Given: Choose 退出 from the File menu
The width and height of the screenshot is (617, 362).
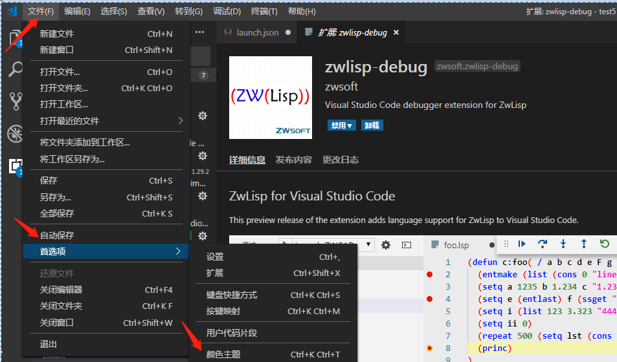Looking at the screenshot, I should (106, 344).
